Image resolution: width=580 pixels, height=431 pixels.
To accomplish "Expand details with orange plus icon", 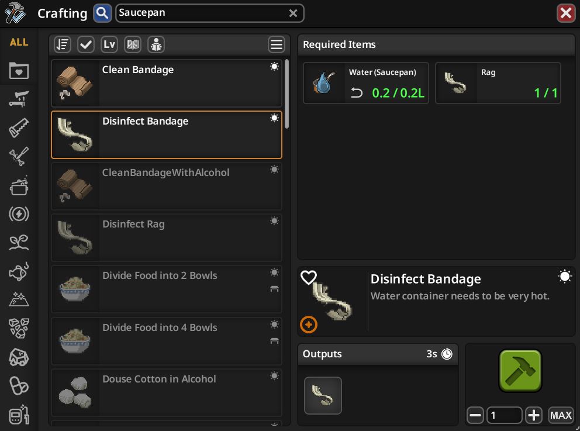I will [309, 325].
